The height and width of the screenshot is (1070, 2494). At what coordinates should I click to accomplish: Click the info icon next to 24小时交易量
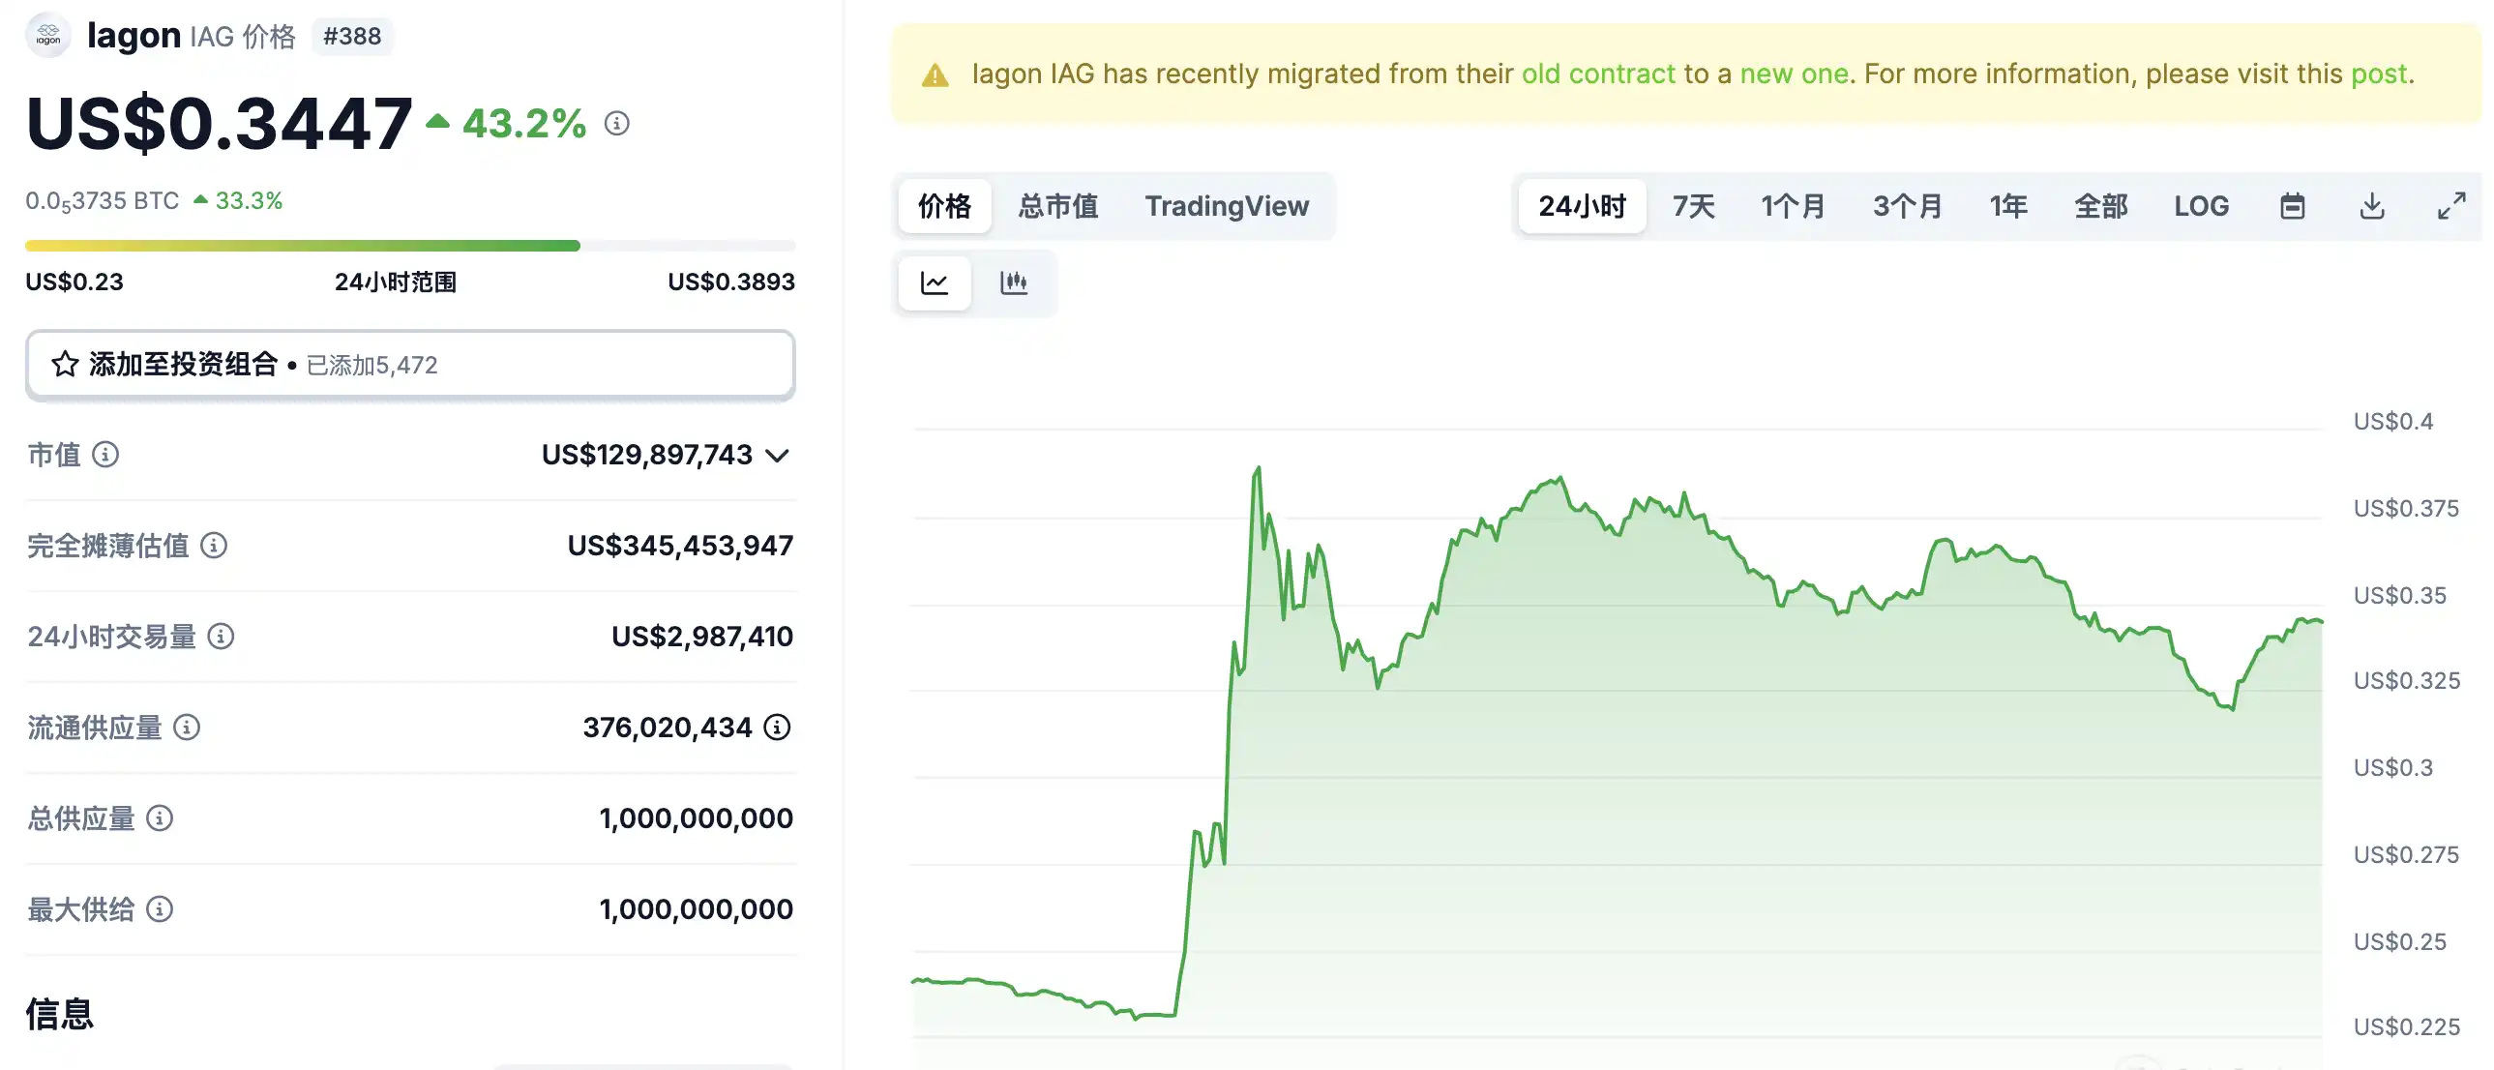point(221,637)
